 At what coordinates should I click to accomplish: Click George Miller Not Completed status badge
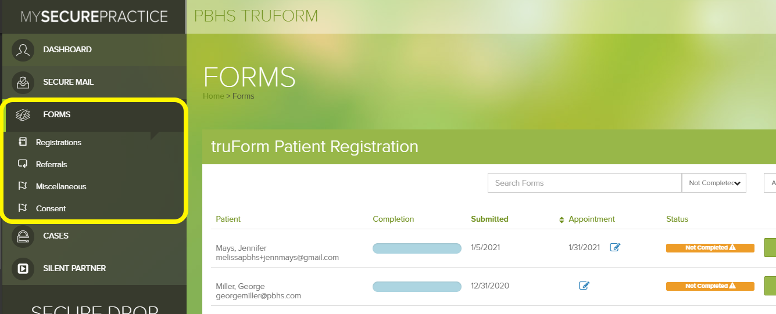pos(710,286)
